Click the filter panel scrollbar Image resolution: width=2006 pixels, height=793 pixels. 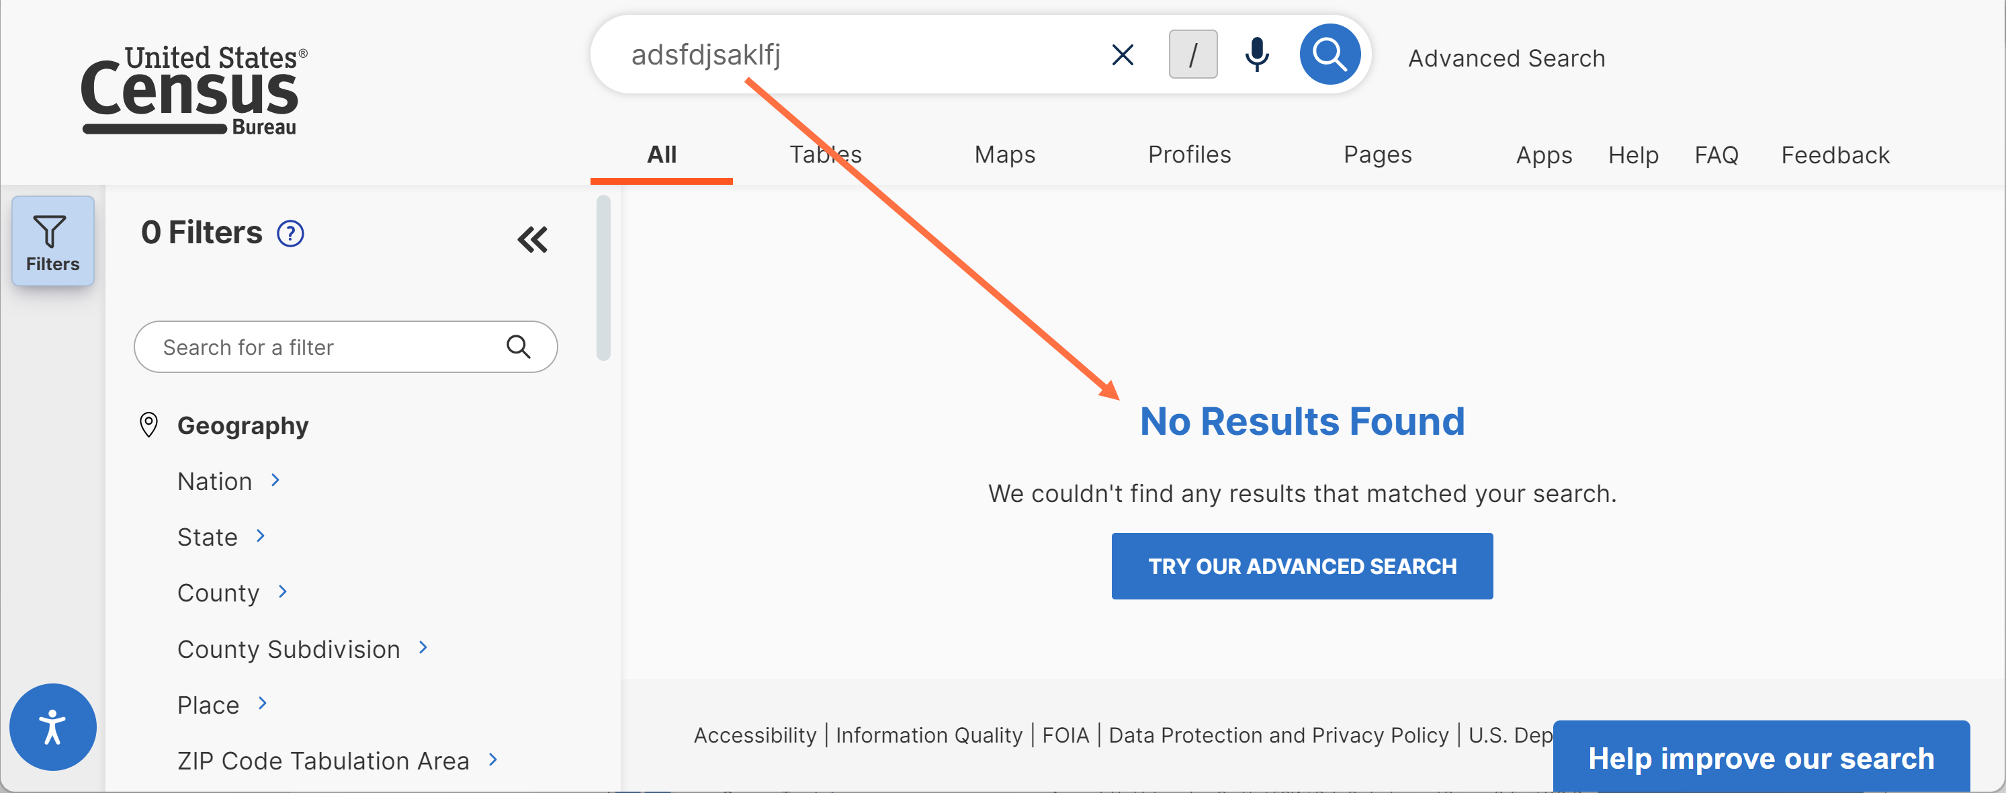coord(603,278)
